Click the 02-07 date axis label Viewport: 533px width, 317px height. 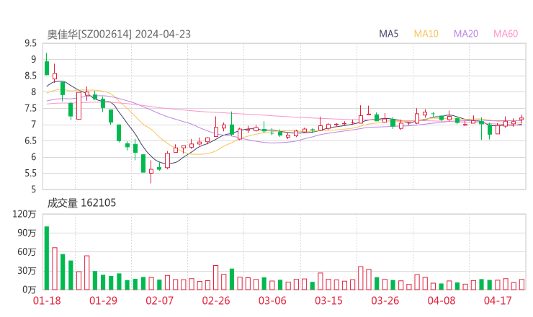[160, 300]
